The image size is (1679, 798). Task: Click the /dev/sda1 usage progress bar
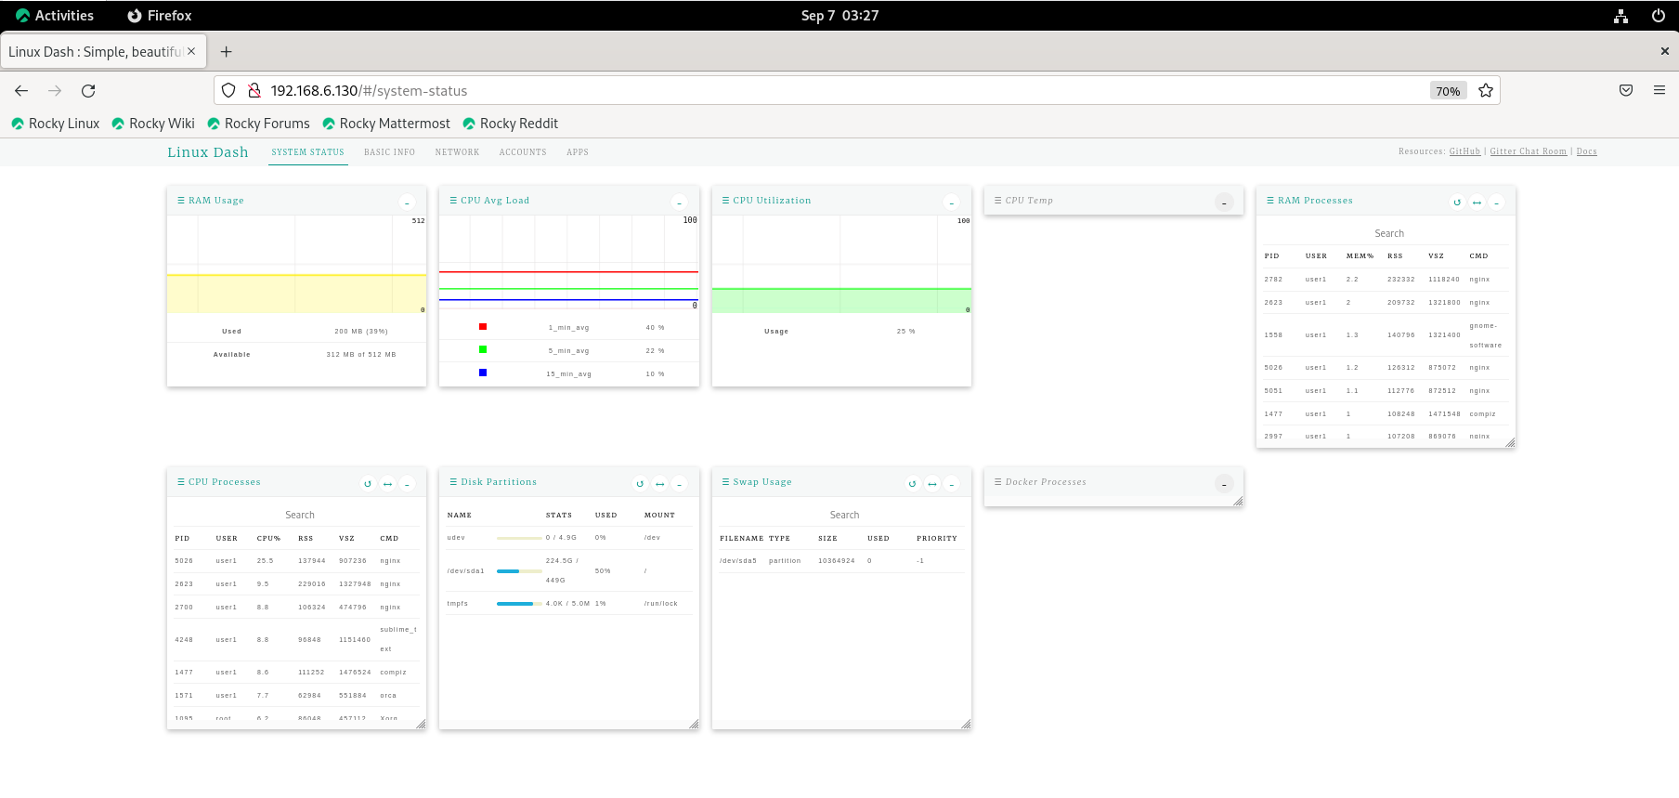click(x=519, y=571)
